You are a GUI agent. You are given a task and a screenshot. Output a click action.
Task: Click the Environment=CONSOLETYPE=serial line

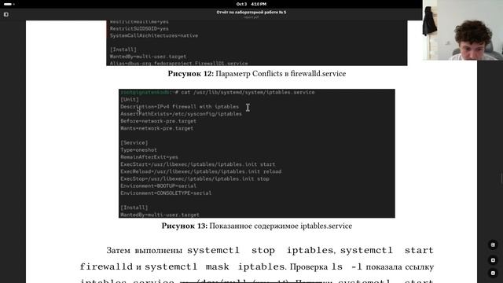[x=166, y=193]
